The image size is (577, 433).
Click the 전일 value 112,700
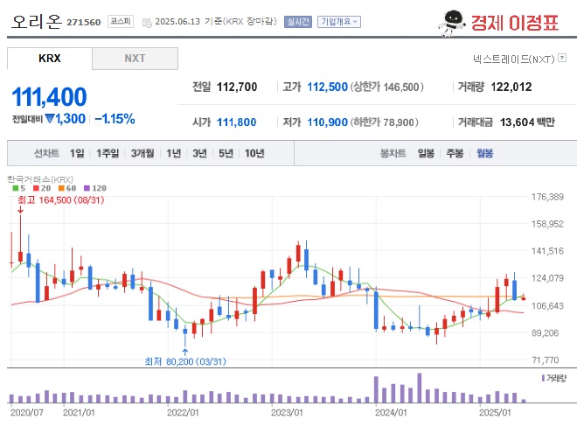pos(237,87)
